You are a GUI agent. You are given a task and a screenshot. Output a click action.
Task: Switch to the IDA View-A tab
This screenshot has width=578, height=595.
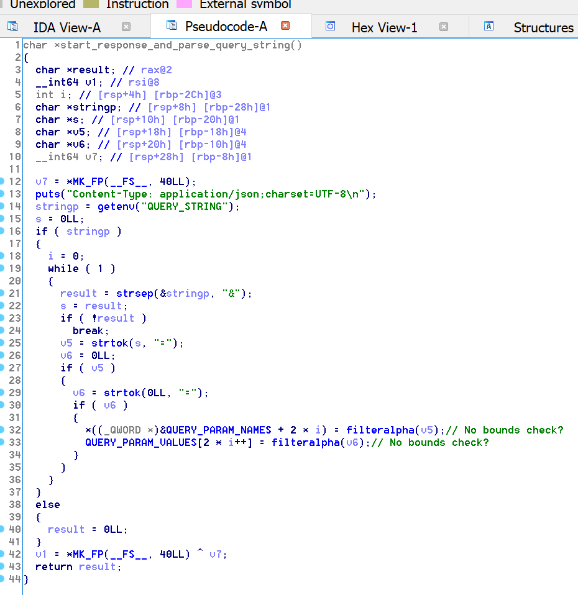point(67,27)
